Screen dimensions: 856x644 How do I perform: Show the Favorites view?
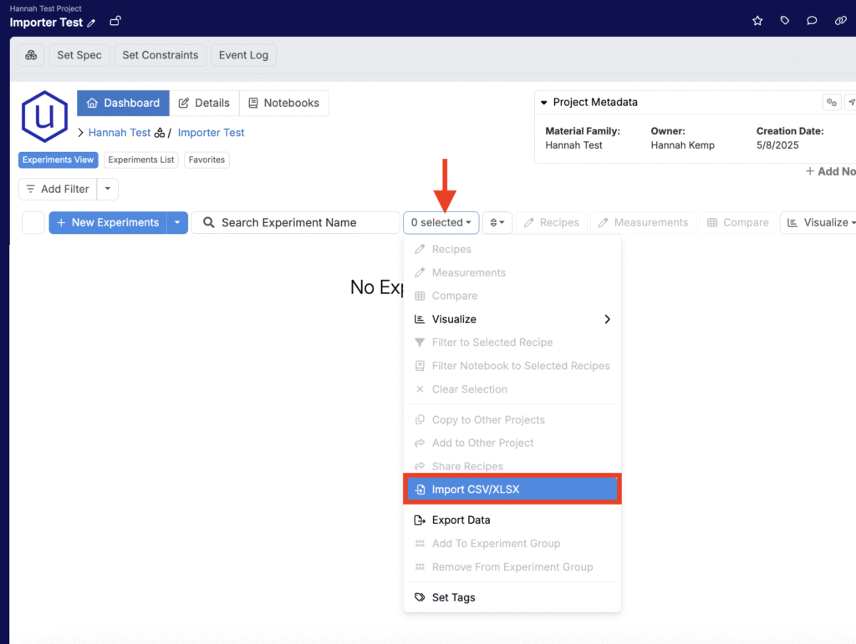point(207,160)
